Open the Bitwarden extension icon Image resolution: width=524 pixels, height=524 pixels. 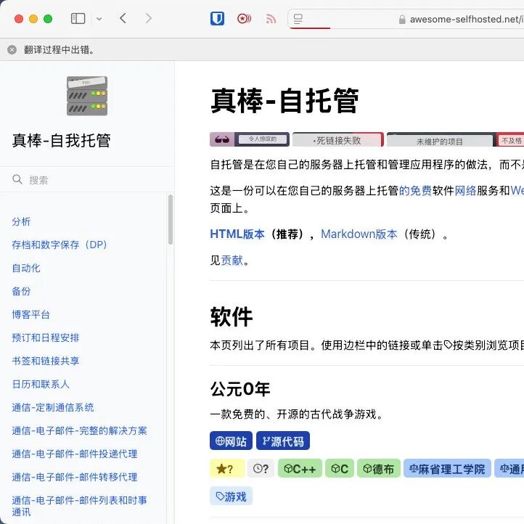(217, 19)
